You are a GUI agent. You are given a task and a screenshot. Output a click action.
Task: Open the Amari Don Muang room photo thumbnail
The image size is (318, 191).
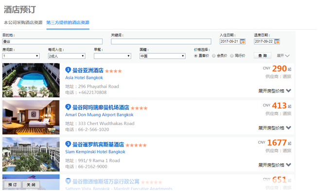31,117
